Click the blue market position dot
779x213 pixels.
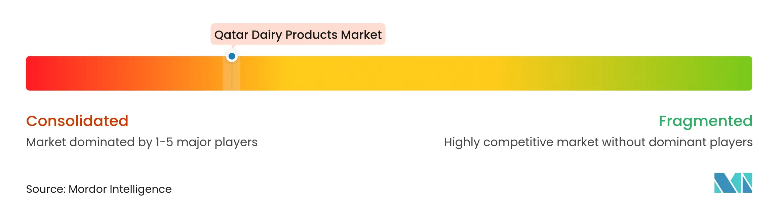coord(232,56)
